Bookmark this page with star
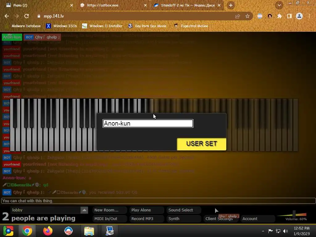 [247, 16]
